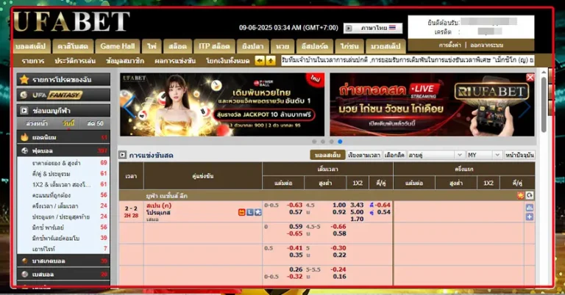Open ข้อมูลสมาชิก member info
Screen dimensions: 565x295
pos(125,61)
